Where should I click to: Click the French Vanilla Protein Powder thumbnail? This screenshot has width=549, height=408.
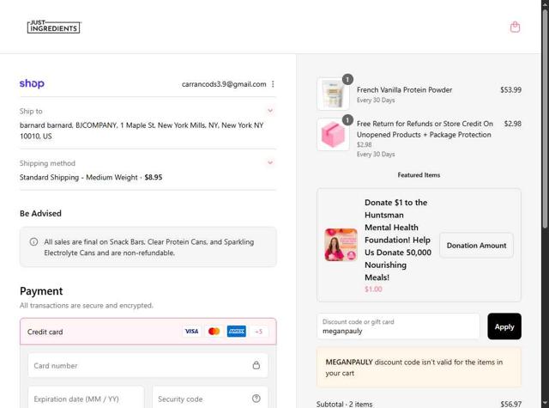tap(334, 94)
